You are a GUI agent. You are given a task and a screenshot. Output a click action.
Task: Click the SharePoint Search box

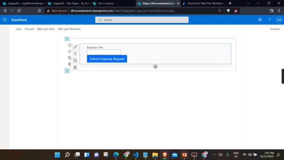point(142,20)
